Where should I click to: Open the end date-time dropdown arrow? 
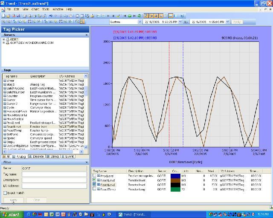click(x=227, y=22)
